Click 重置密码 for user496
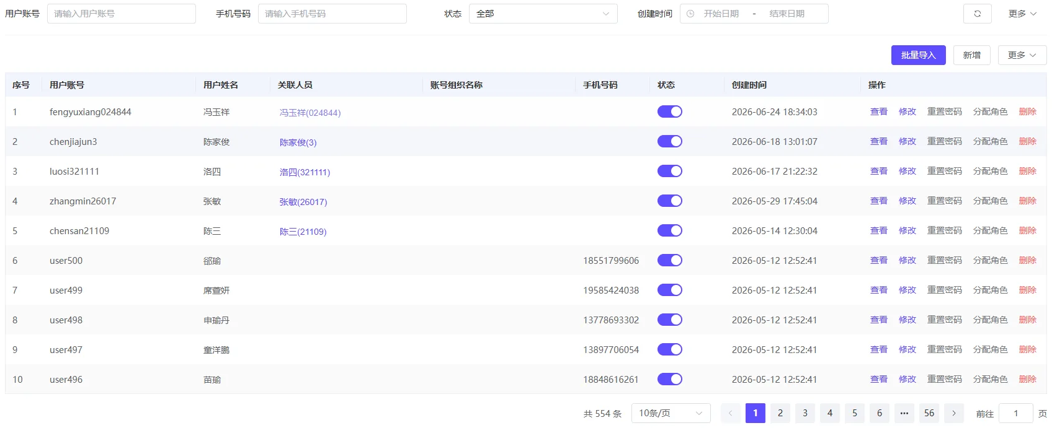 (x=945, y=379)
